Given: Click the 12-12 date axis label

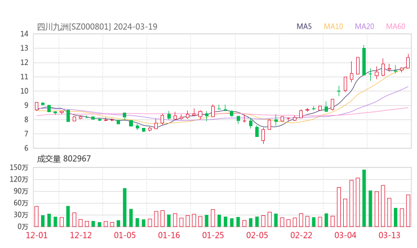Looking at the screenshot, I should [81, 235].
